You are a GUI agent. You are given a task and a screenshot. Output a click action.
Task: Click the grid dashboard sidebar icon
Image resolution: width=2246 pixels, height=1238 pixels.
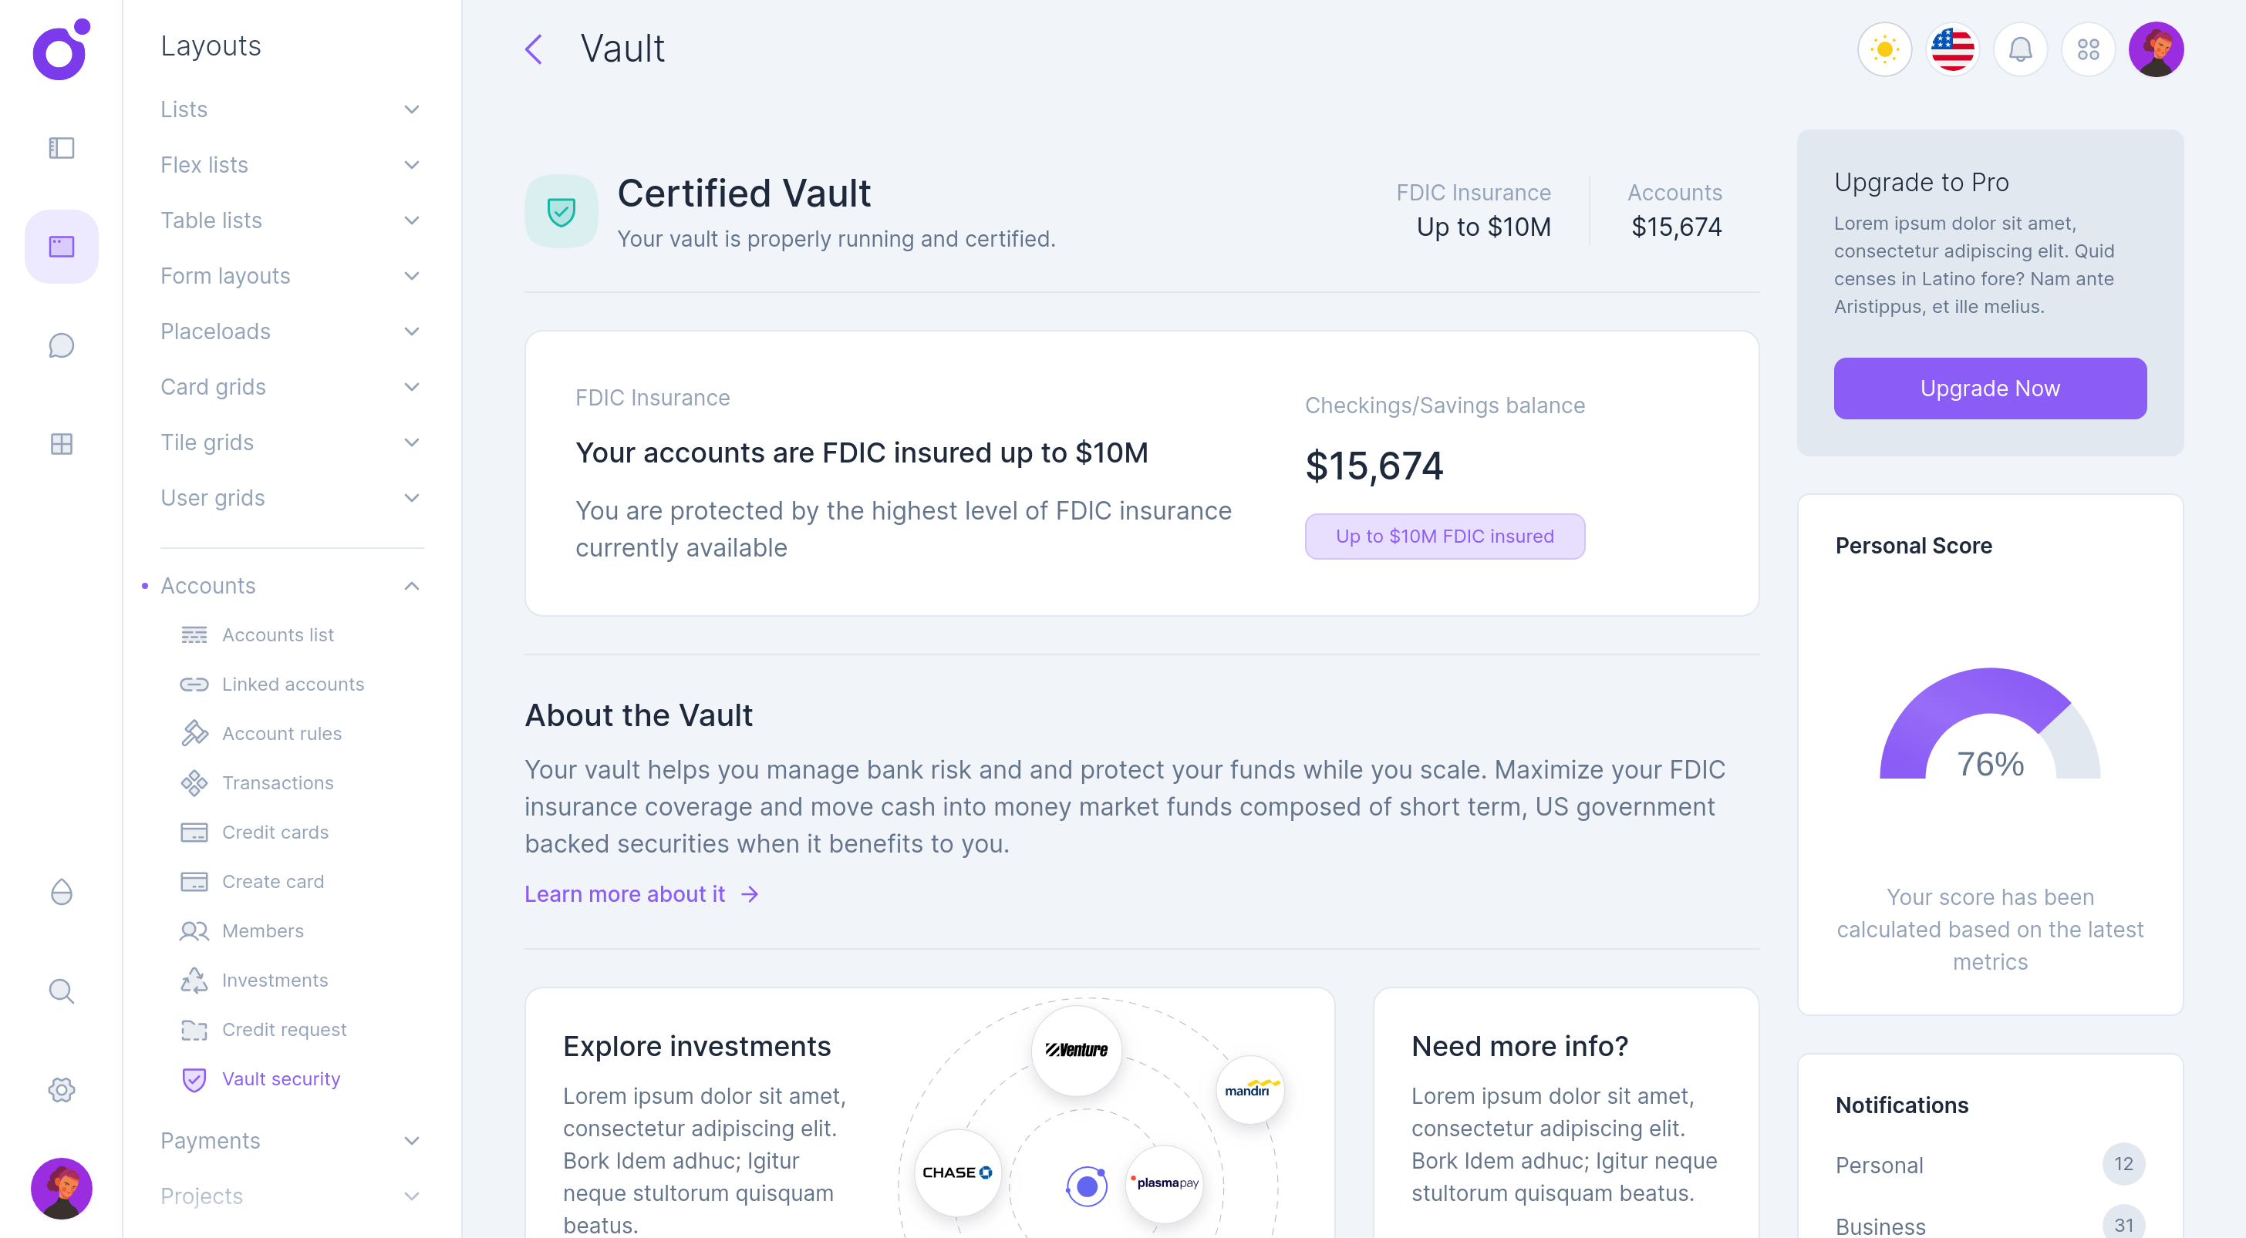(x=61, y=444)
